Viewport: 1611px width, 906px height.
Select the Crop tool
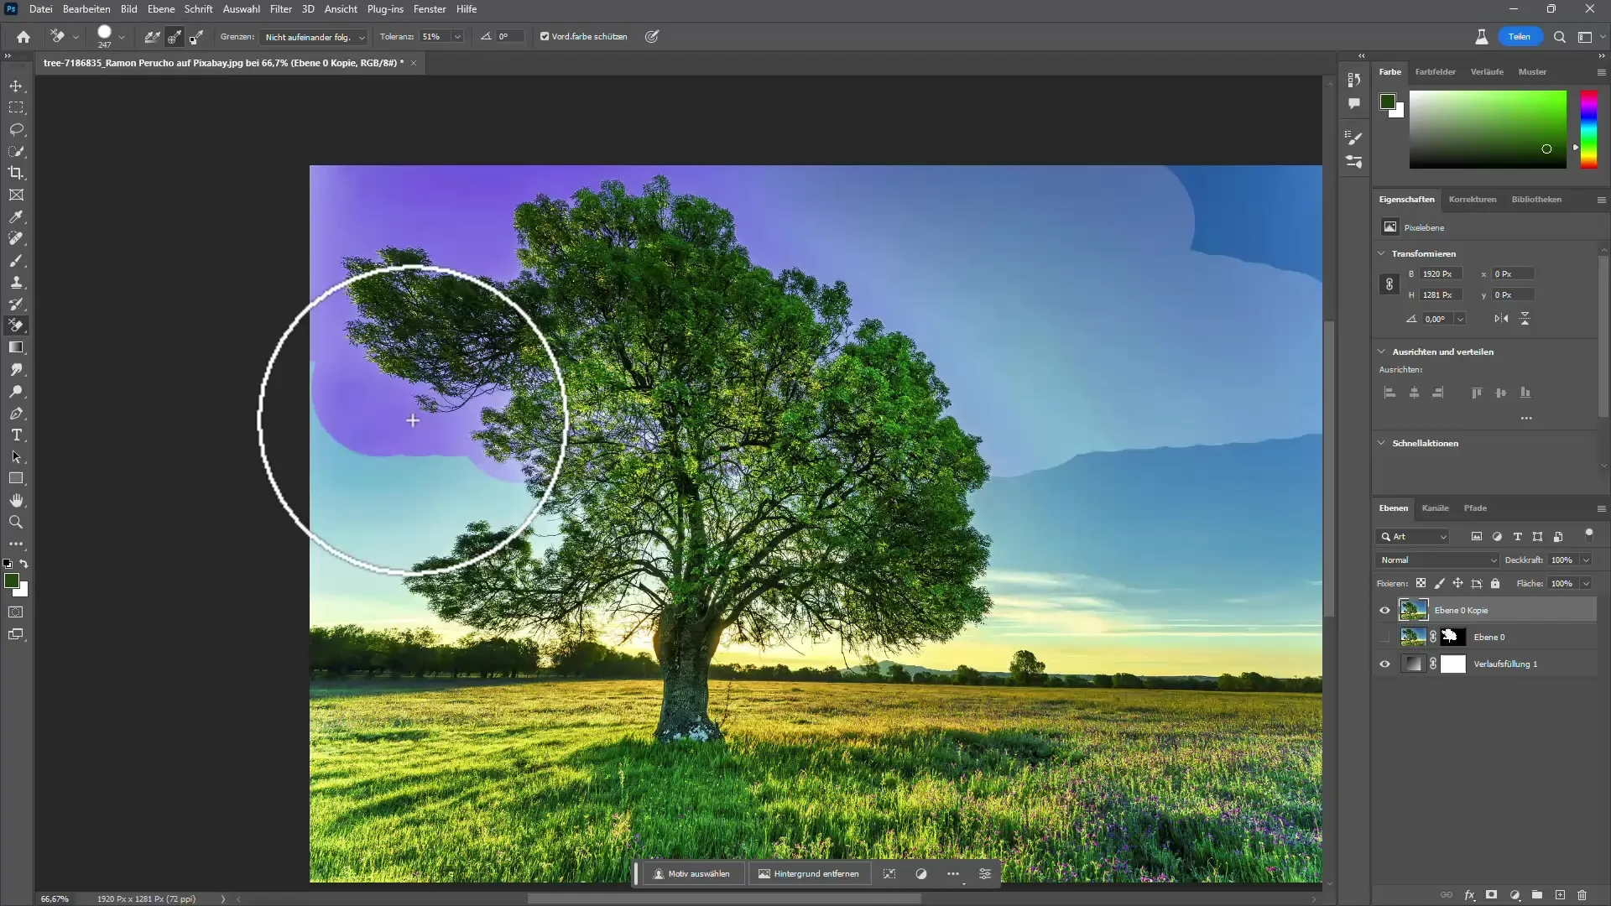tap(17, 173)
